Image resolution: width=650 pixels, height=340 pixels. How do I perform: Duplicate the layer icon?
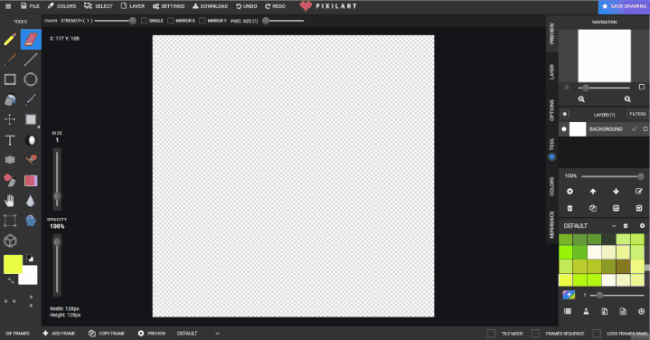pos(593,208)
